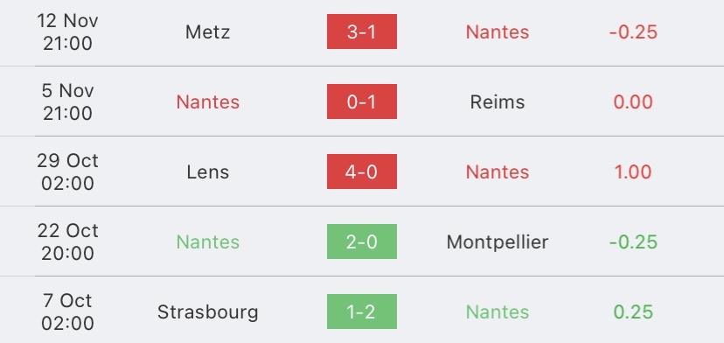This screenshot has height=343, width=724.
Task: Select the Montpellier team name
Action: tap(498, 242)
